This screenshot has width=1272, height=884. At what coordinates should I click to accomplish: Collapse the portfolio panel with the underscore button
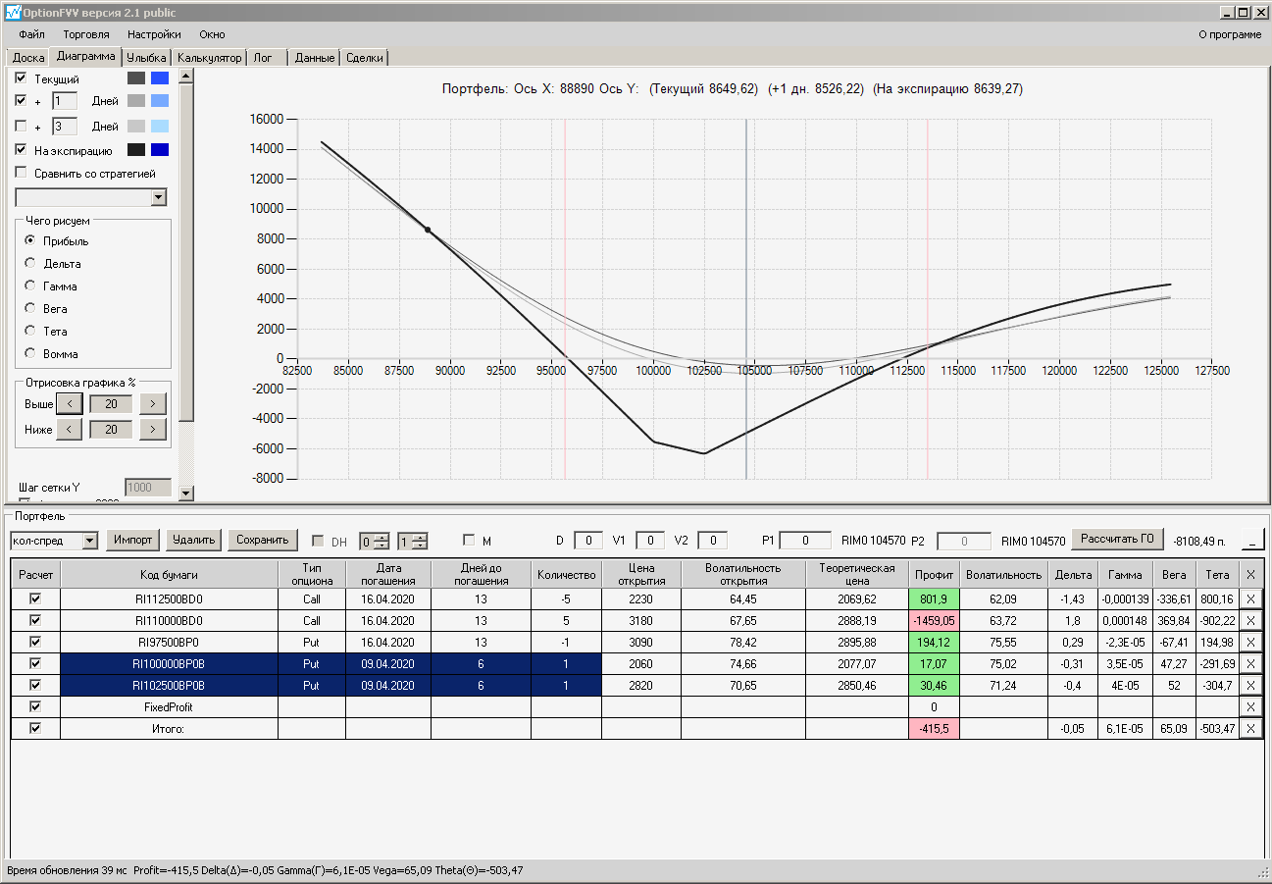1253,540
